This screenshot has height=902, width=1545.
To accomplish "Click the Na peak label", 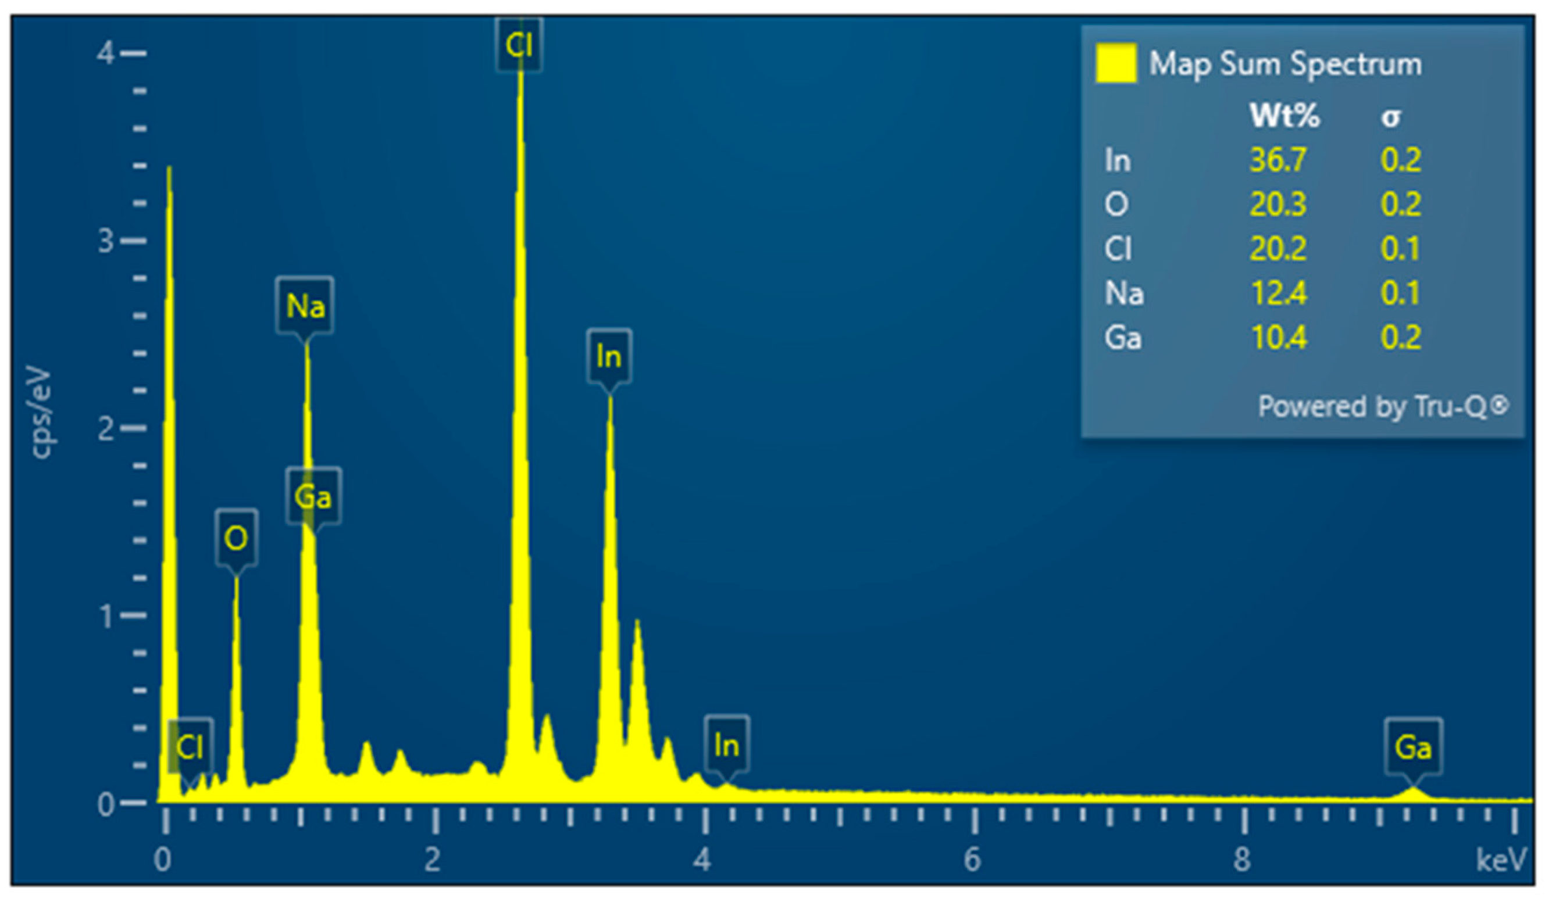I will click(x=305, y=305).
